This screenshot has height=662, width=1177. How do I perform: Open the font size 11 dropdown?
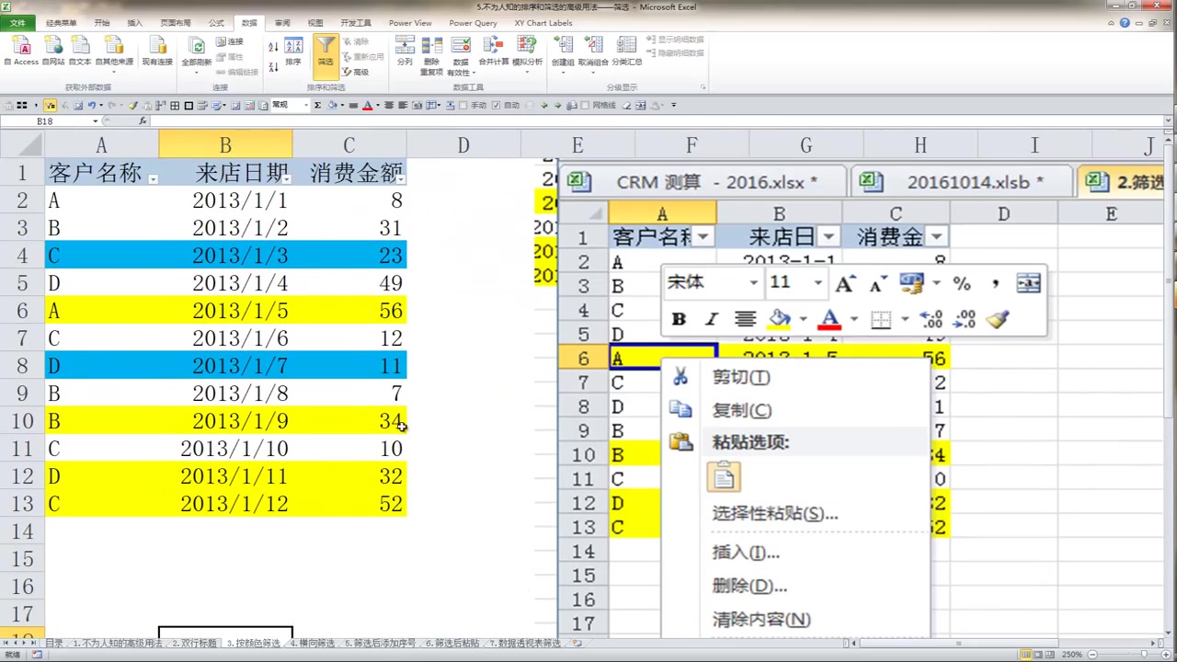point(817,282)
